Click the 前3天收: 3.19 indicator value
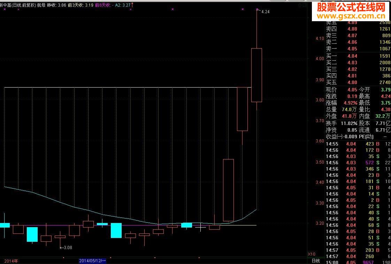The image size is (391, 264). [x=81, y=5]
